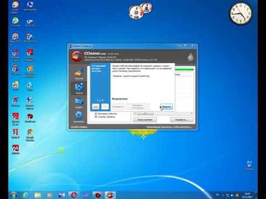Toggle the event logs checkbox
The width and height of the screenshot is (266, 199).
pyautogui.click(x=96, y=114)
